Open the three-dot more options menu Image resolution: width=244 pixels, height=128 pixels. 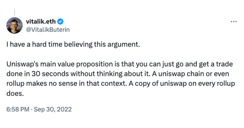click(x=234, y=21)
